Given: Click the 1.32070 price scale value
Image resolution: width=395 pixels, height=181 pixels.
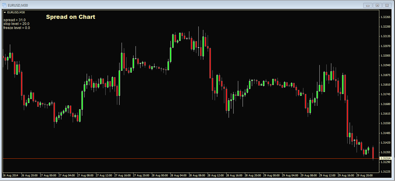Looking at the screenshot, I should coord(385,46).
